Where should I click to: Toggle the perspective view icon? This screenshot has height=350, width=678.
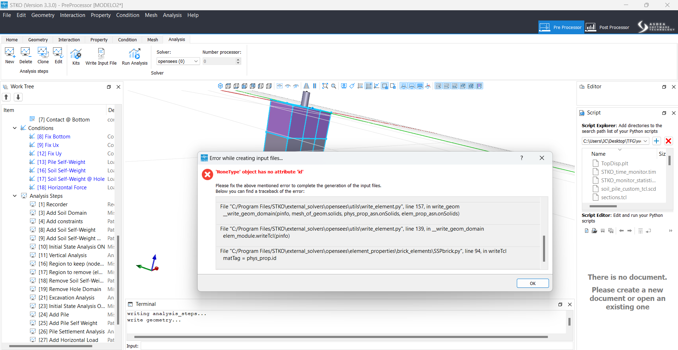(x=306, y=86)
